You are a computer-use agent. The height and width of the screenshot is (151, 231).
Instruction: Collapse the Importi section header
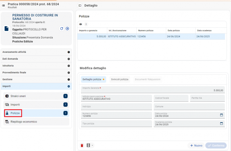(x=36, y=86)
